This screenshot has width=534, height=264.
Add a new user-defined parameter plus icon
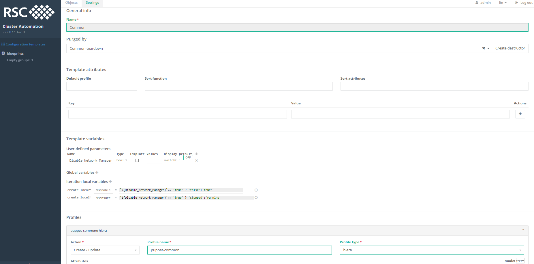point(197,154)
